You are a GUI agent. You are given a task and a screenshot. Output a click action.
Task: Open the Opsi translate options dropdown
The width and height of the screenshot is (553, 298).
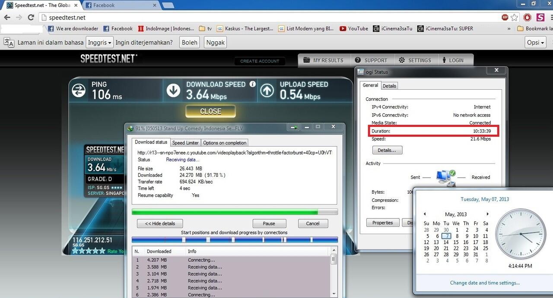click(x=536, y=42)
